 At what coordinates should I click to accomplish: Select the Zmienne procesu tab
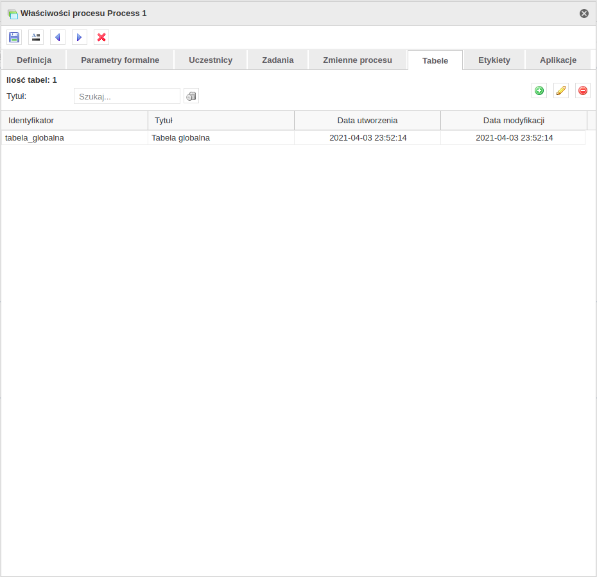(x=358, y=60)
